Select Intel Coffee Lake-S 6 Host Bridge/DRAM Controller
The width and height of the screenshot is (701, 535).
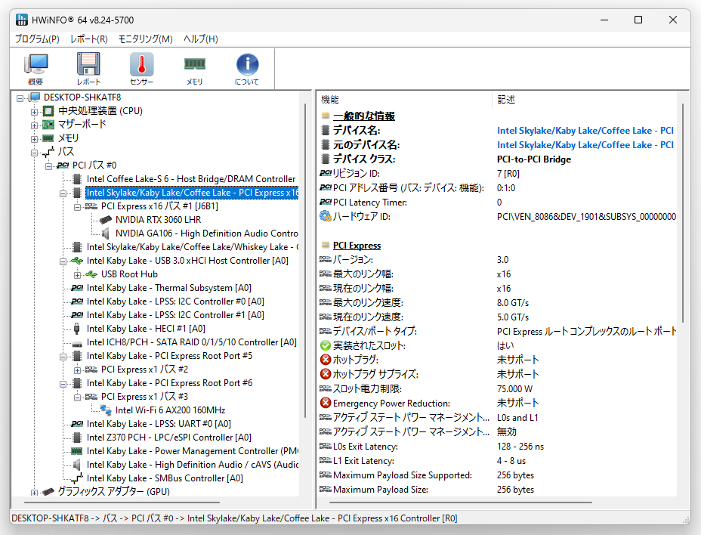[191, 179]
